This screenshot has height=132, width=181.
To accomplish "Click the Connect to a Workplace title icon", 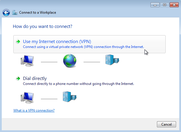I will [15, 13].
